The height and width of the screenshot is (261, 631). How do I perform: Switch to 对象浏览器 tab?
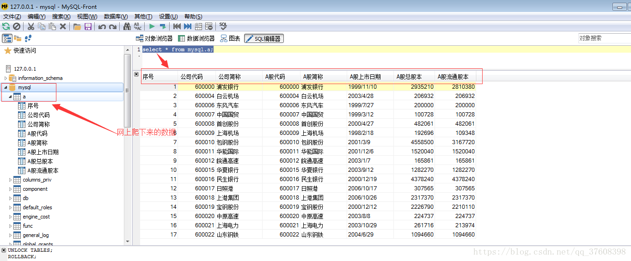pyautogui.click(x=154, y=39)
